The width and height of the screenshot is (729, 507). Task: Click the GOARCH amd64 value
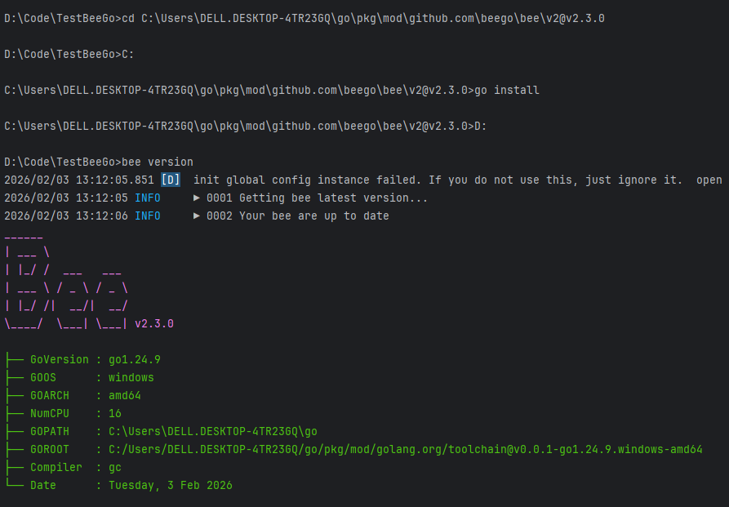[x=125, y=395]
